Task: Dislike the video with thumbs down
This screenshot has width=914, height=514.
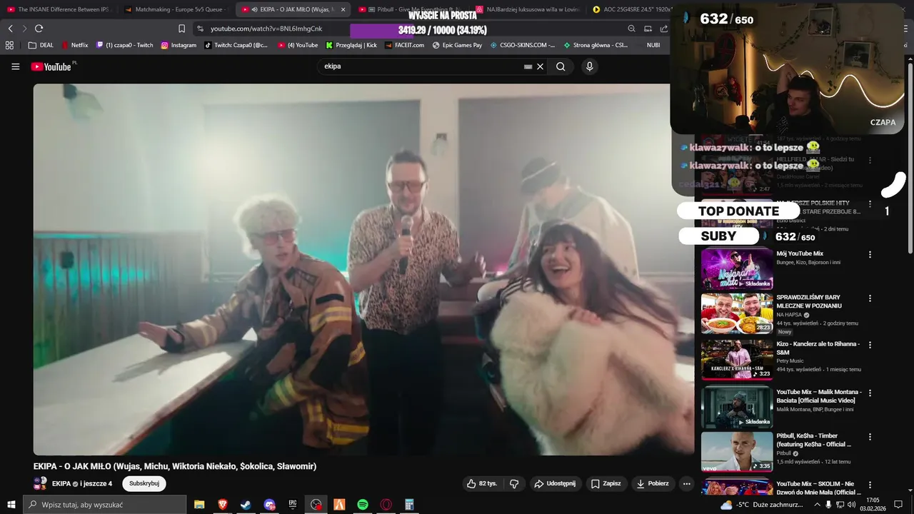Action: click(x=514, y=483)
